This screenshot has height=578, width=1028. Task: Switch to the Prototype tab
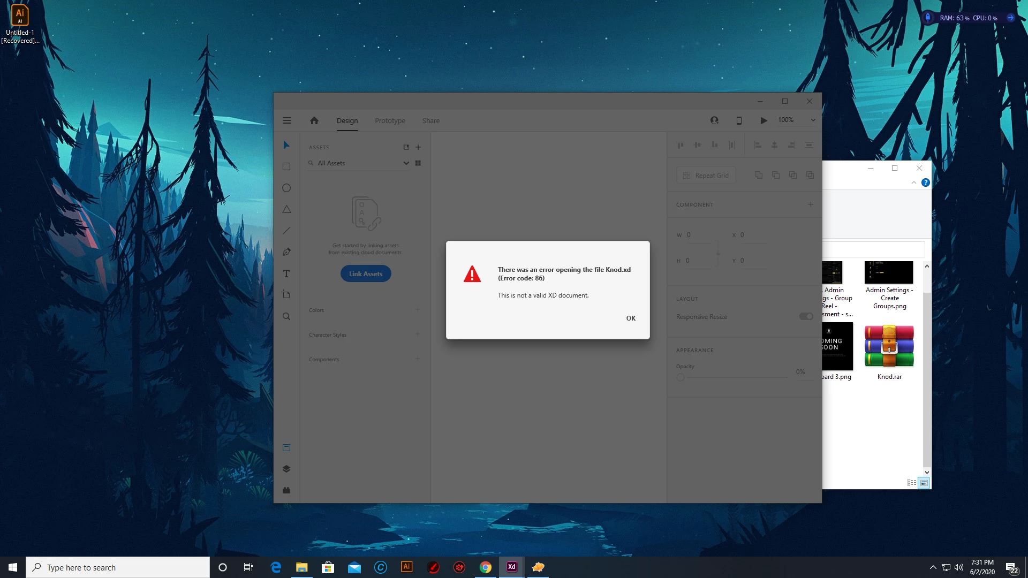coord(390,121)
